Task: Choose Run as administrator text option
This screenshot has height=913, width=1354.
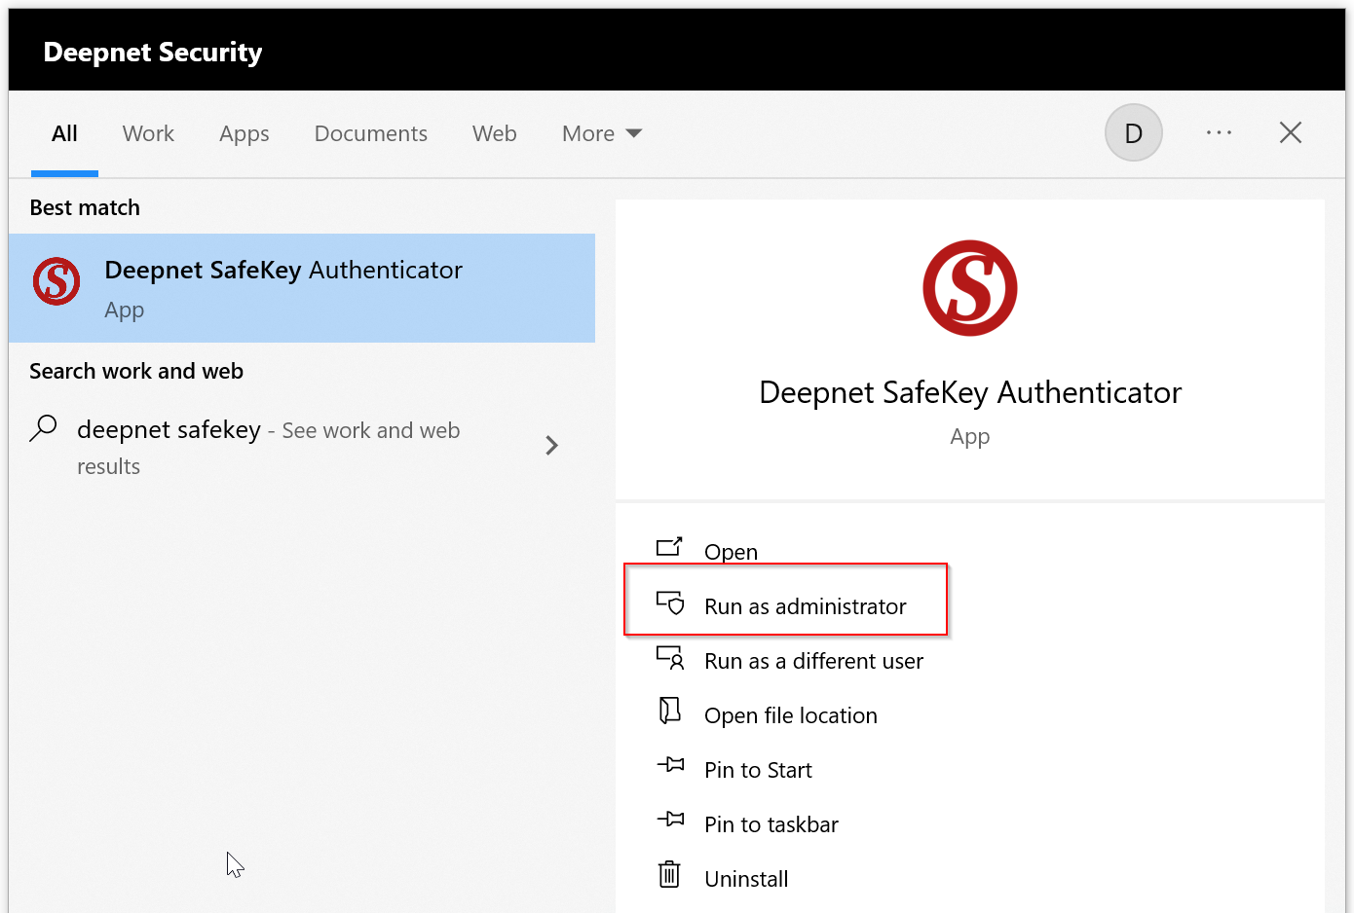Action: pos(805,606)
